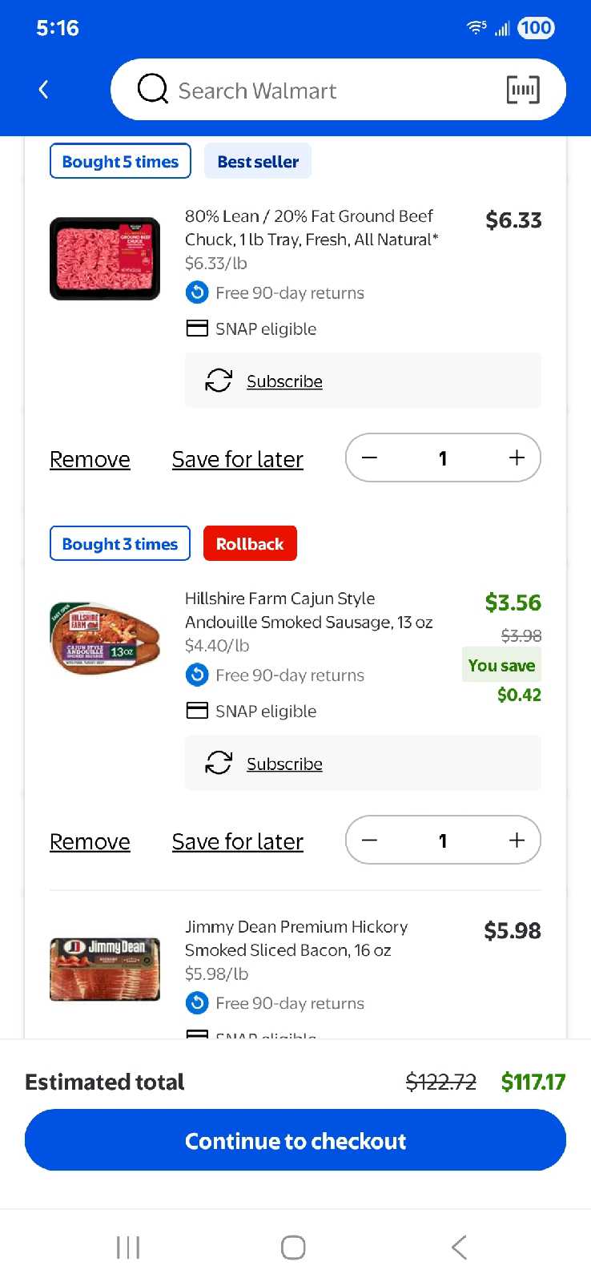Tap the back arrow in header

[x=44, y=90]
